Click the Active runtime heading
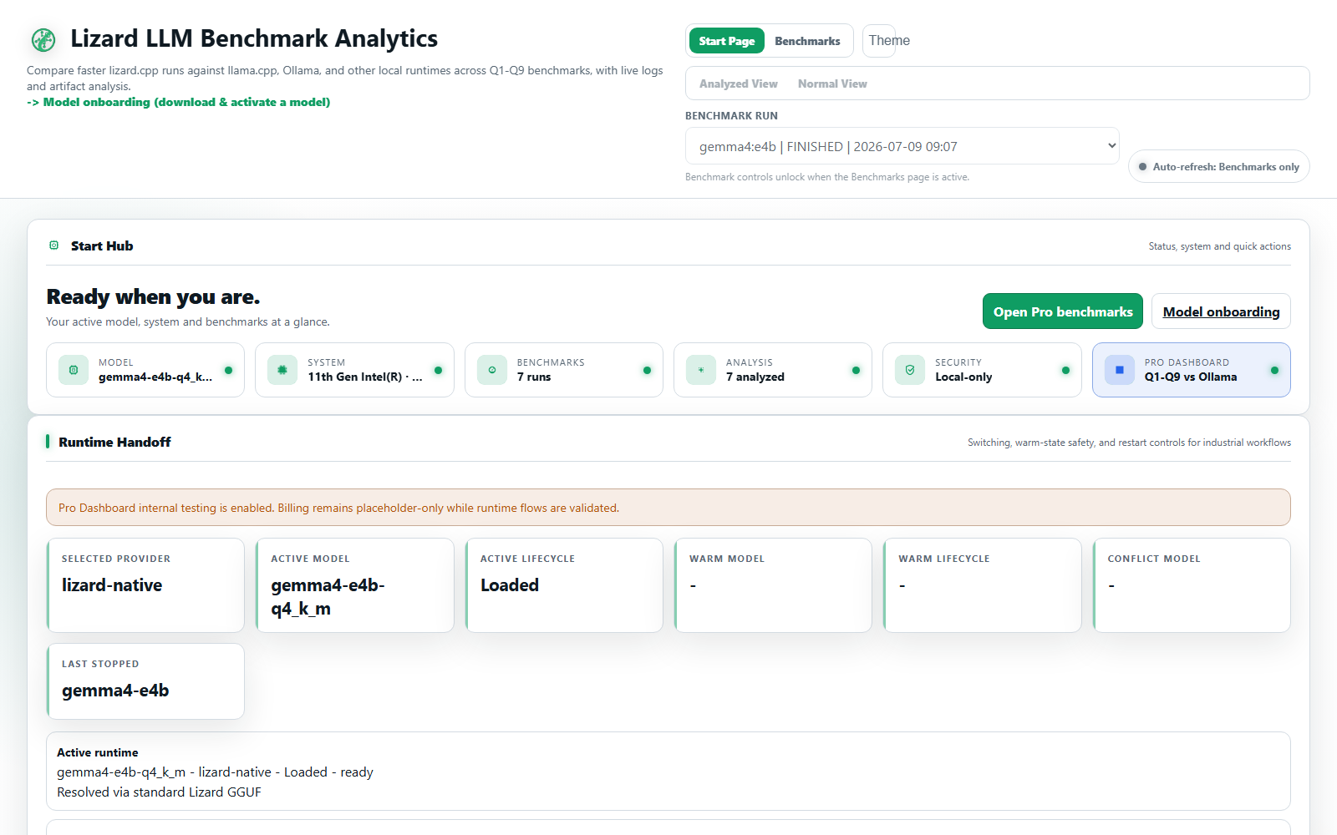 click(x=98, y=752)
